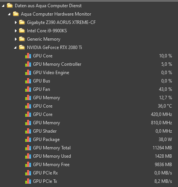
Task: Select the Intel Core i9-9900KS label
Action: (x=47, y=31)
